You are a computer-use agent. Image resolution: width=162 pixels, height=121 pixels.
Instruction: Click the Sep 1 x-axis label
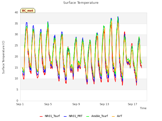[x=20, y=104]
